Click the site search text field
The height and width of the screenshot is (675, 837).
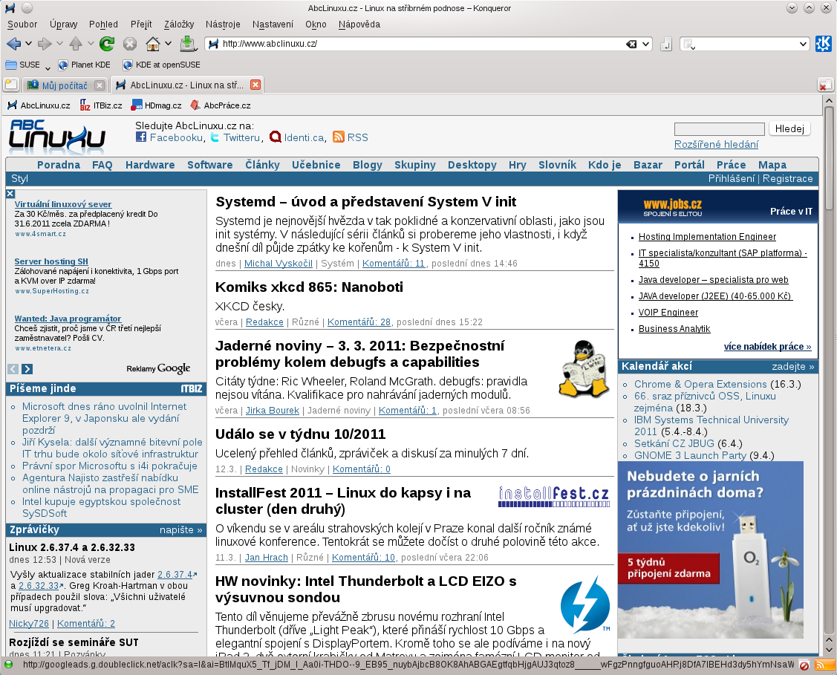pyautogui.click(x=719, y=128)
